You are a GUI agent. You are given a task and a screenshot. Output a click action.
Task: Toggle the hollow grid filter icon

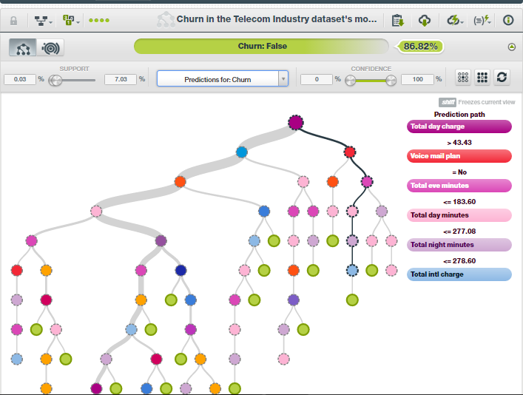coord(463,78)
